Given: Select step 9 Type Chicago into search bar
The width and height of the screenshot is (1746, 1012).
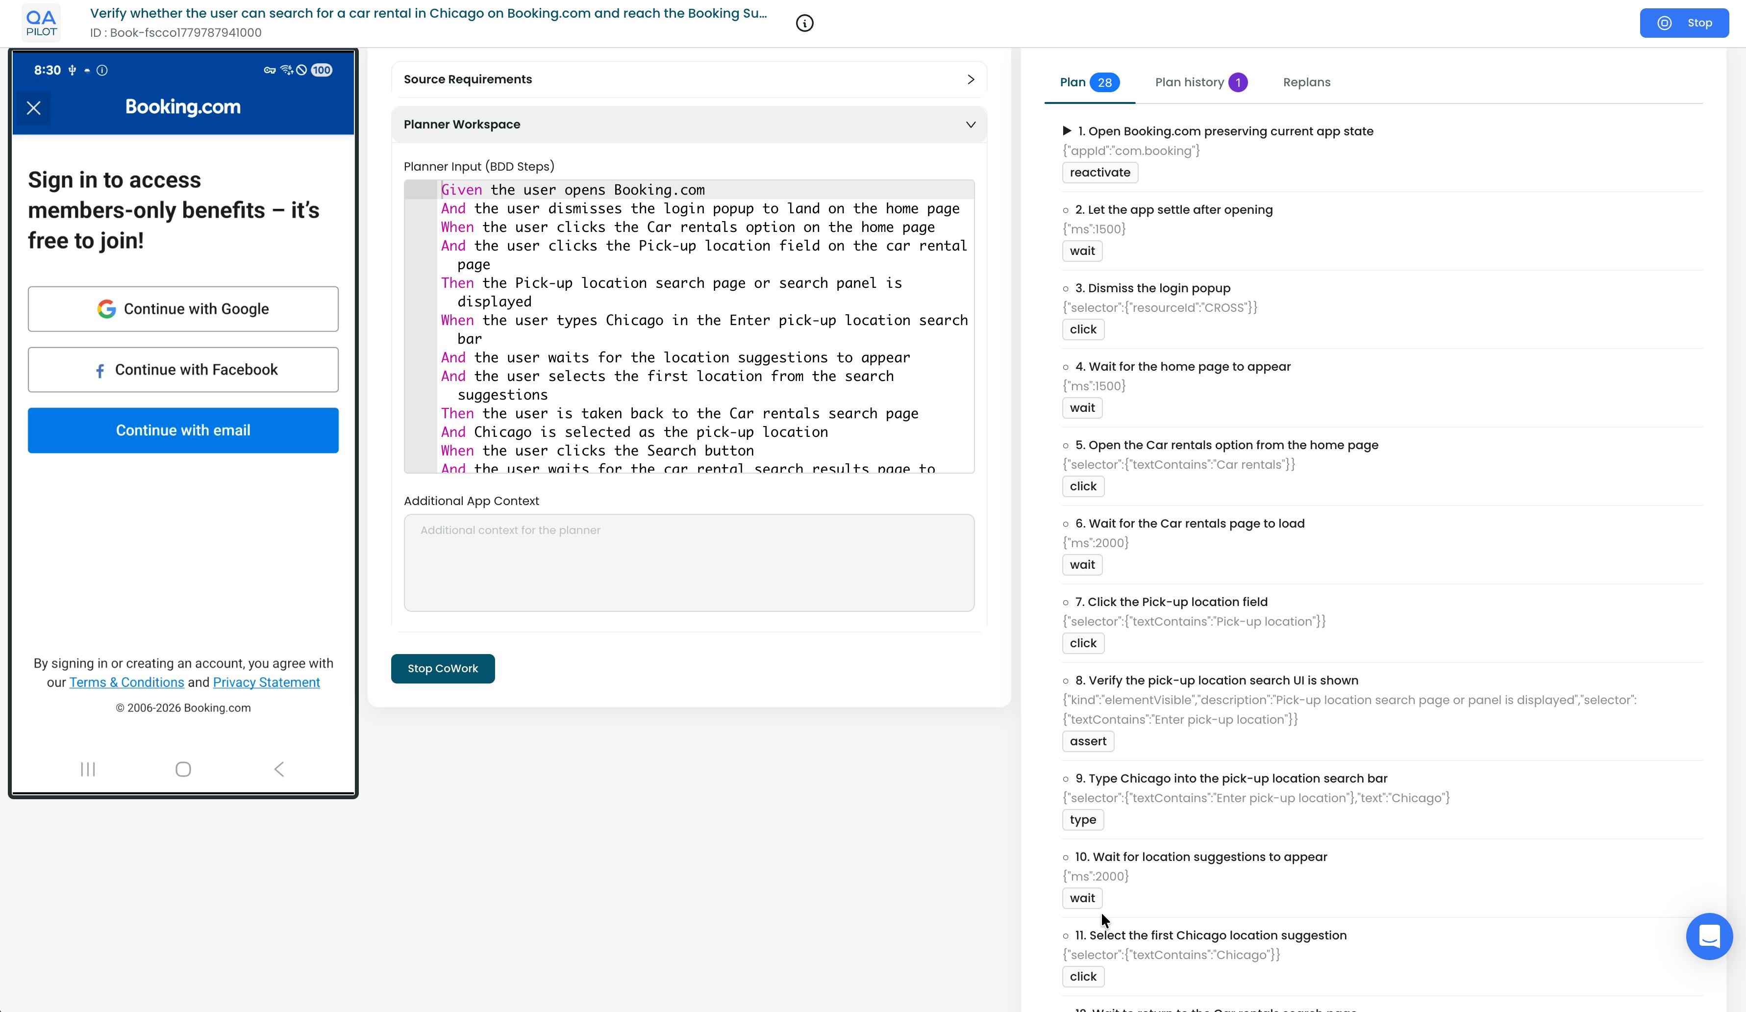Looking at the screenshot, I should [1230, 779].
